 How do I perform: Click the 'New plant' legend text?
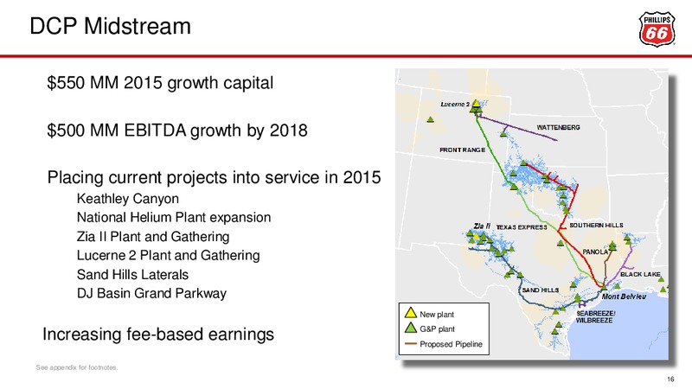pos(437,315)
